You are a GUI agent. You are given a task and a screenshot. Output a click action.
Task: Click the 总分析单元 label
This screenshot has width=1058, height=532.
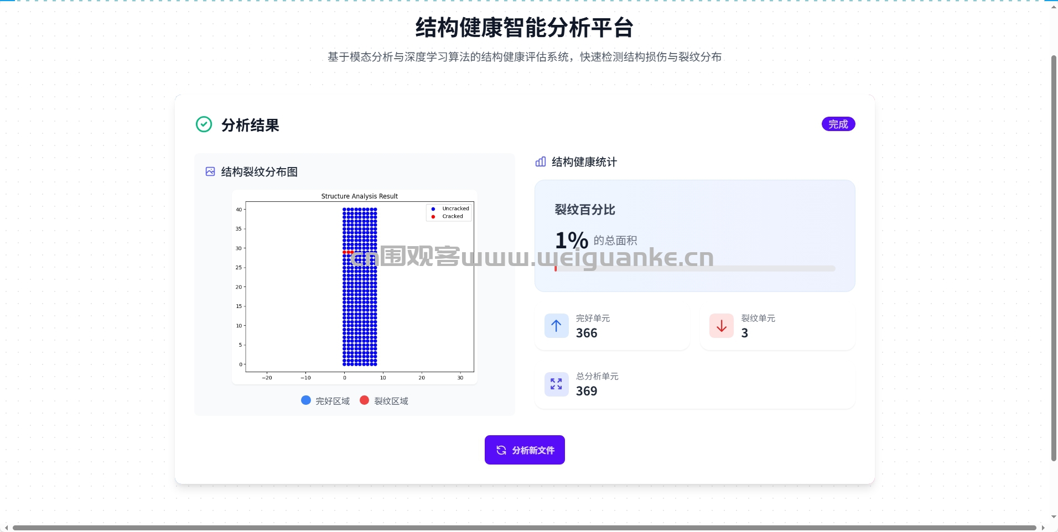pyautogui.click(x=597, y=376)
